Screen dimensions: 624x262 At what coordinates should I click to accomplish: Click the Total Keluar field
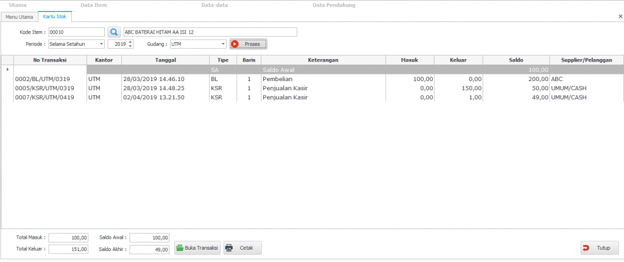pyautogui.click(x=69, y=249)
